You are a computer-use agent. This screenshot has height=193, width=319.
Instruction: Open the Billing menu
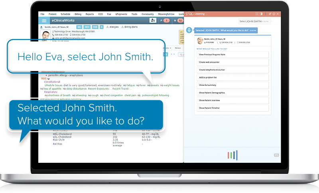point(78,14)
